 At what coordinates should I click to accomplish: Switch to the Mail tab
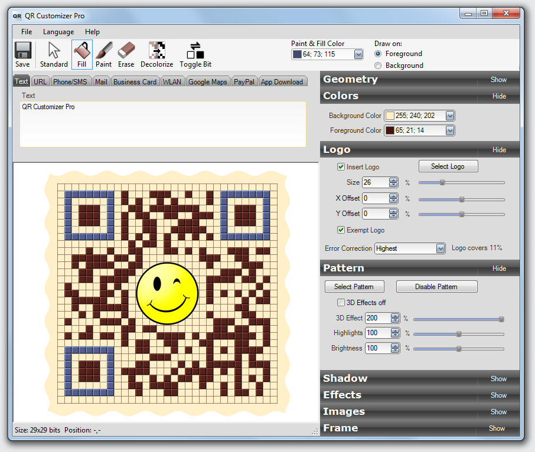101,82
